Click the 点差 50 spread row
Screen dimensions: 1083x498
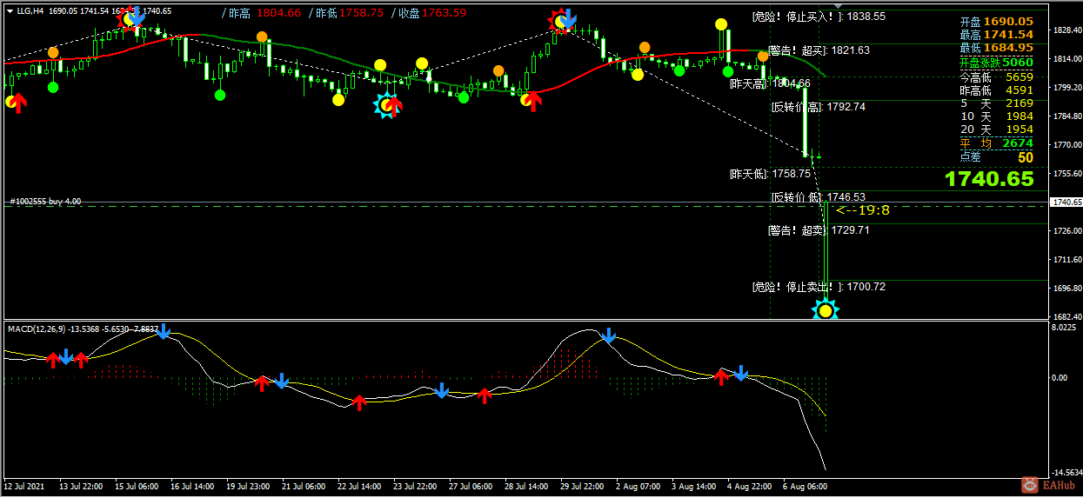point(996,156)
